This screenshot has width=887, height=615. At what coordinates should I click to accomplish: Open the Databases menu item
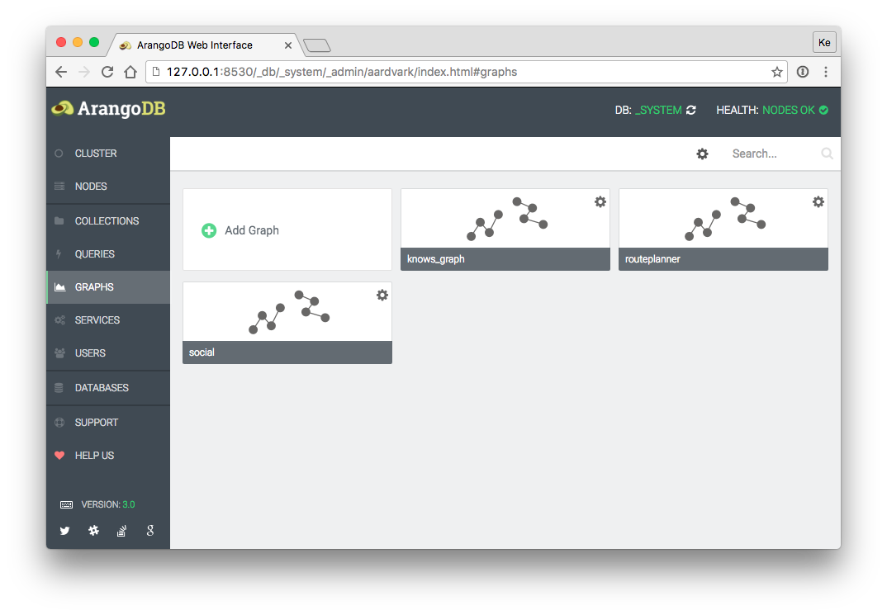pyautogui.click(x=102, y=388)
